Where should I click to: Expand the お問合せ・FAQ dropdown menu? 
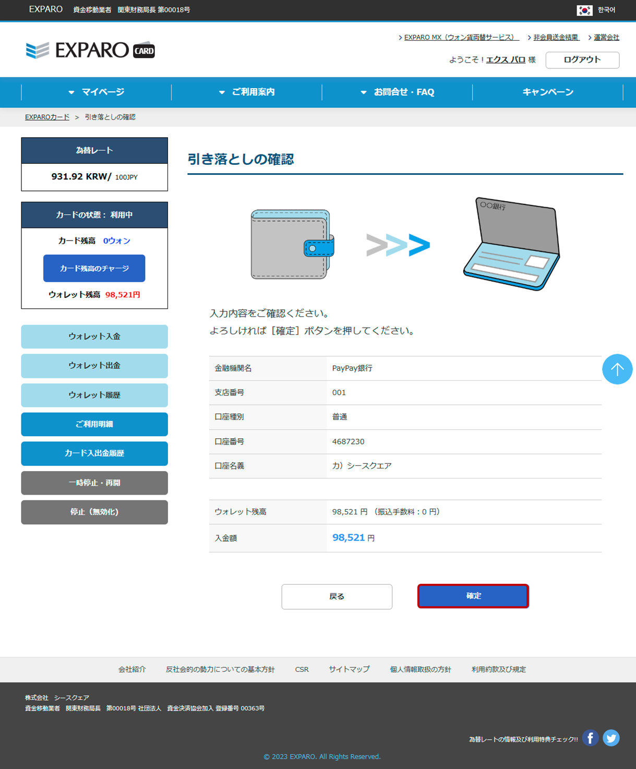[x=398, y=92]
